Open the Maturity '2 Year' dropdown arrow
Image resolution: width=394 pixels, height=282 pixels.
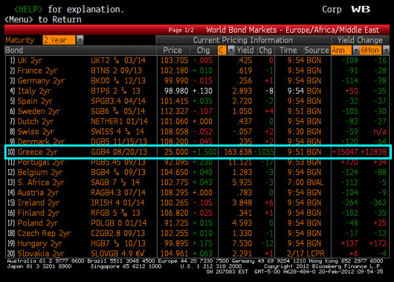click(x=80, y=40)
